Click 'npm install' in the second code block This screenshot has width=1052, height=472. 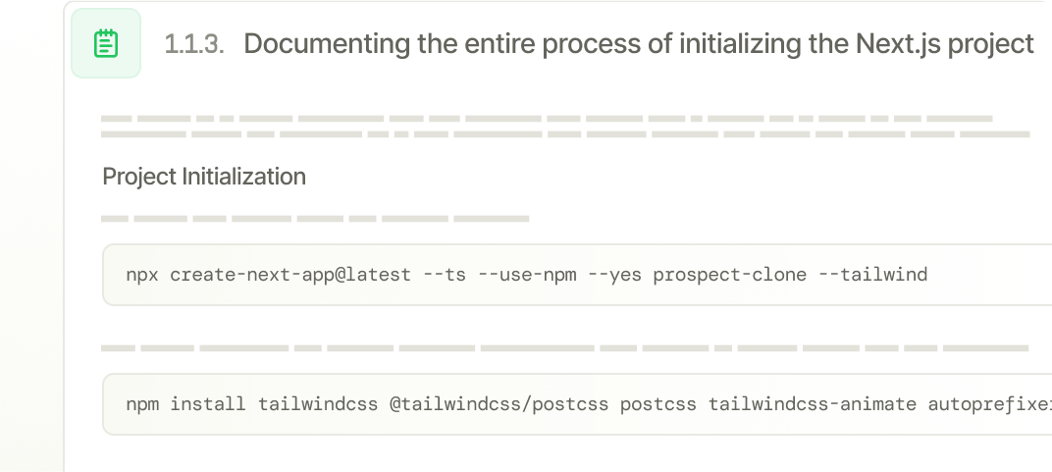coord(185,404)
